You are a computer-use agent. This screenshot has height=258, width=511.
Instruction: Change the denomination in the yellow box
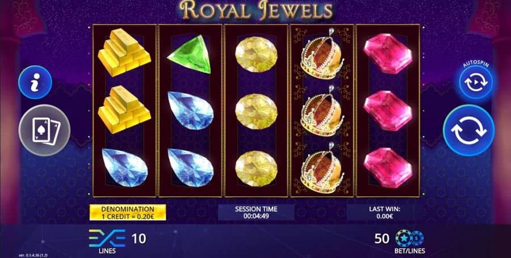click(x=128, y=213)
